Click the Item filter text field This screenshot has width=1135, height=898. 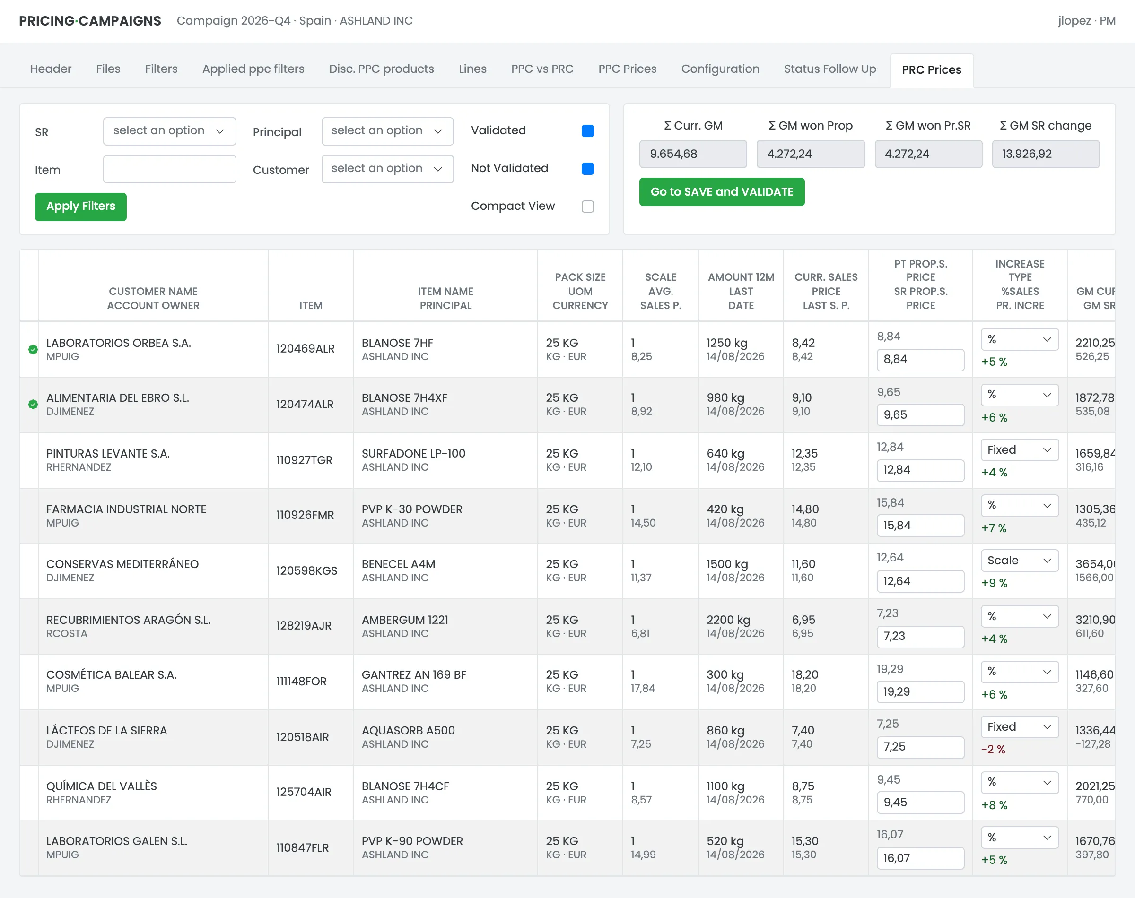[x=169, y=169]
